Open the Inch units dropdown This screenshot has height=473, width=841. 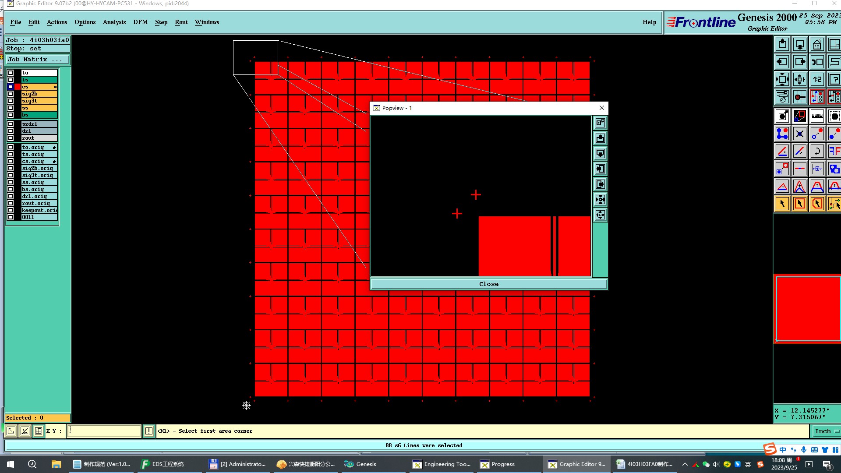pos(826,431)
